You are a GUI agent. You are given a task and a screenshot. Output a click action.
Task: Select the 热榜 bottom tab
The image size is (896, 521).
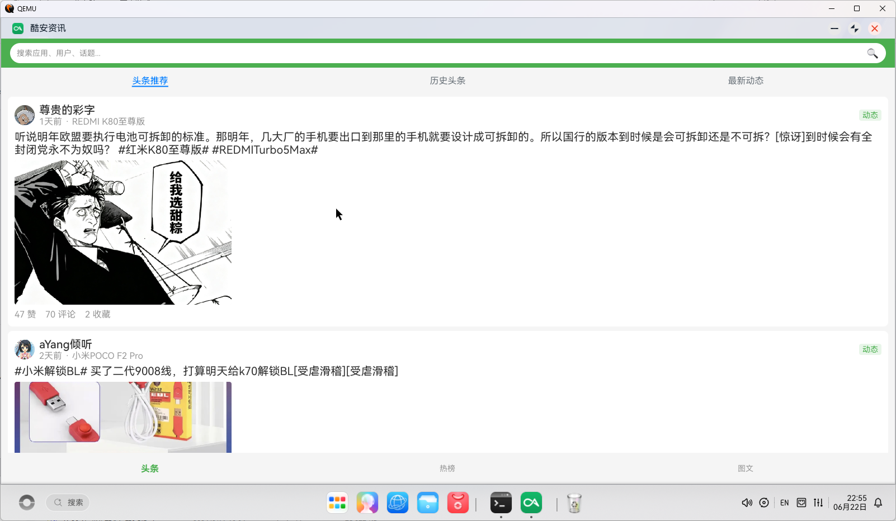(447, 468)
